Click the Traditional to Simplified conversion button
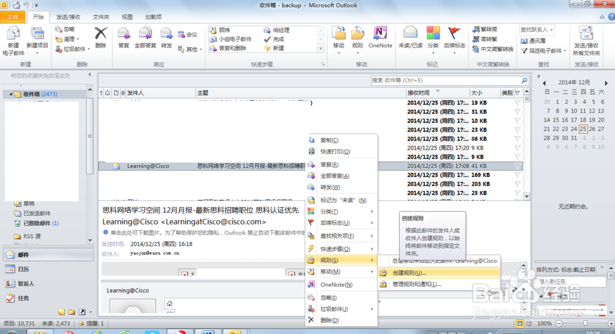The width and height of the screenshot is (615, 334). (x=485, y=30)
